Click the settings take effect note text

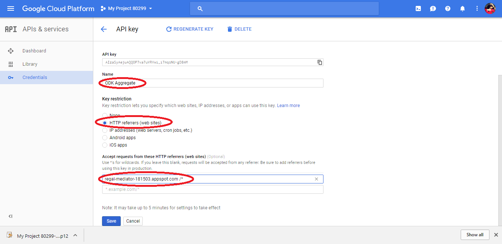point(161,208)
